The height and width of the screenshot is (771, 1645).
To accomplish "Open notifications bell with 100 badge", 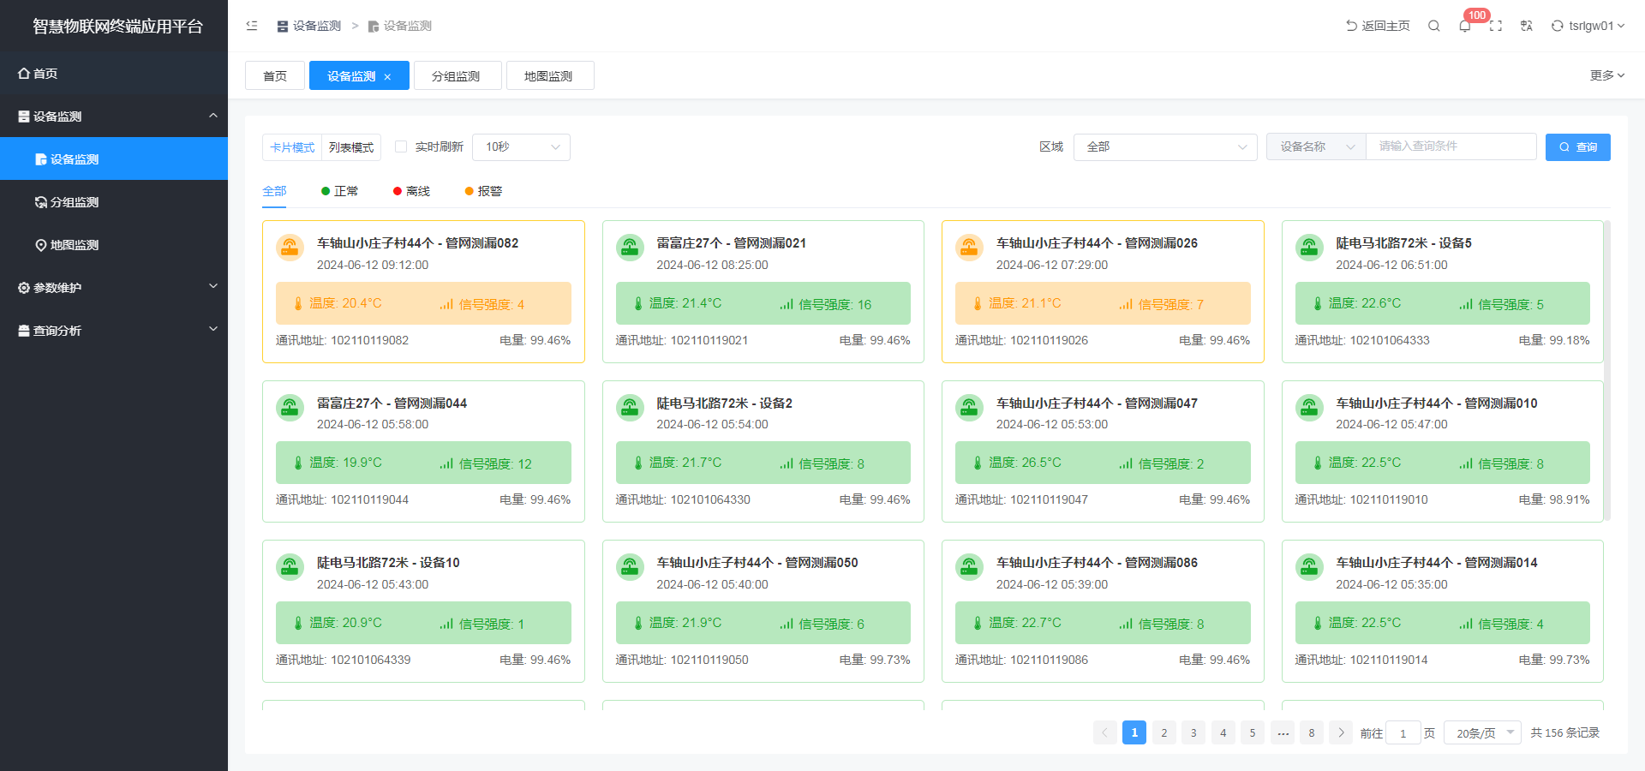I will [1465, 26].
